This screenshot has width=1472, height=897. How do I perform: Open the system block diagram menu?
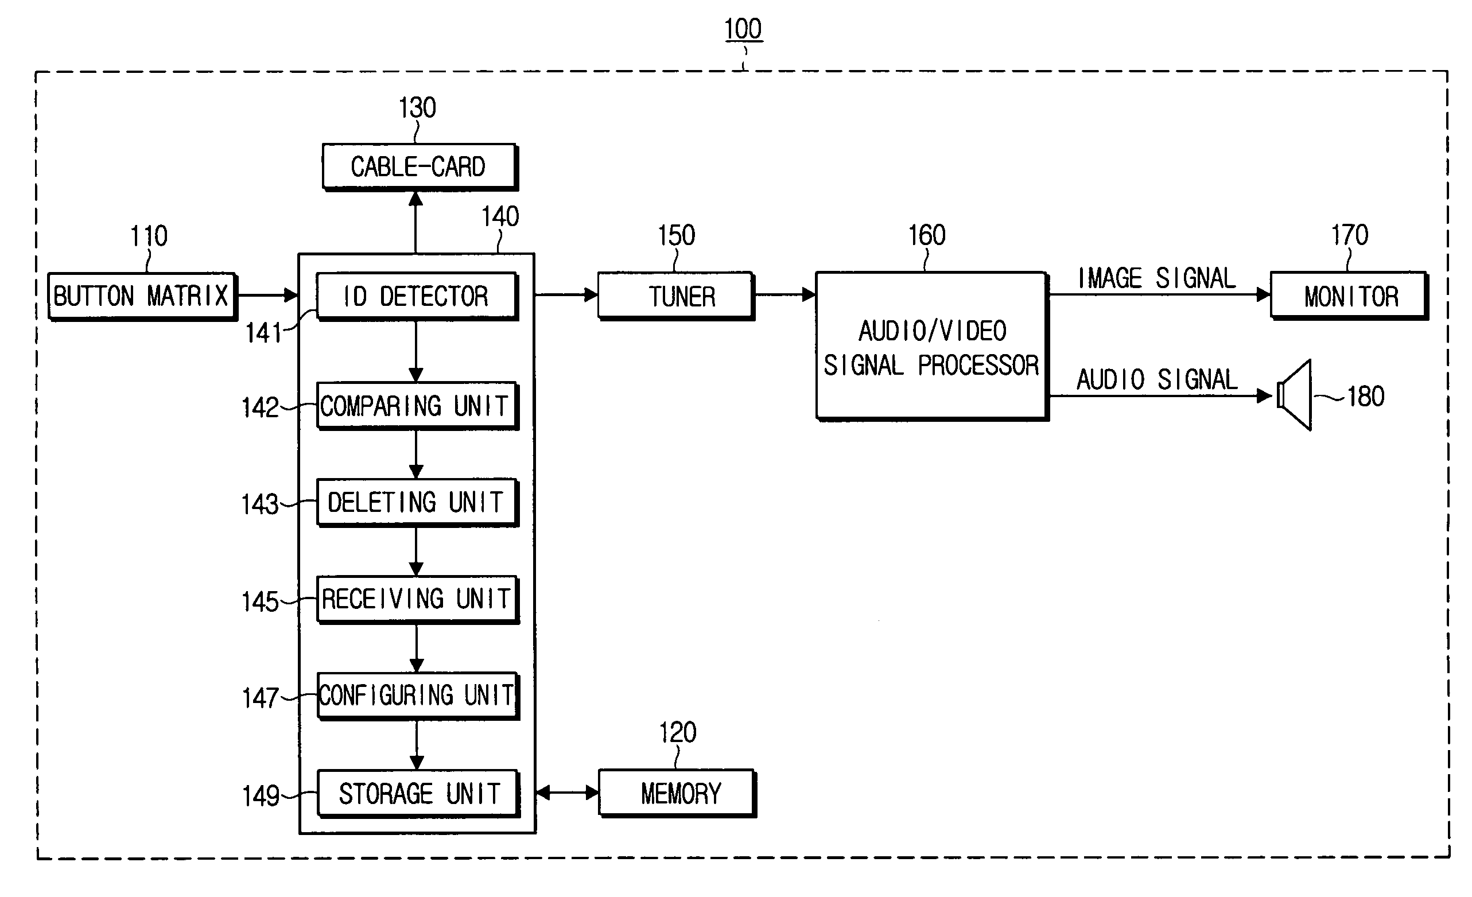[x=736, y=32]
